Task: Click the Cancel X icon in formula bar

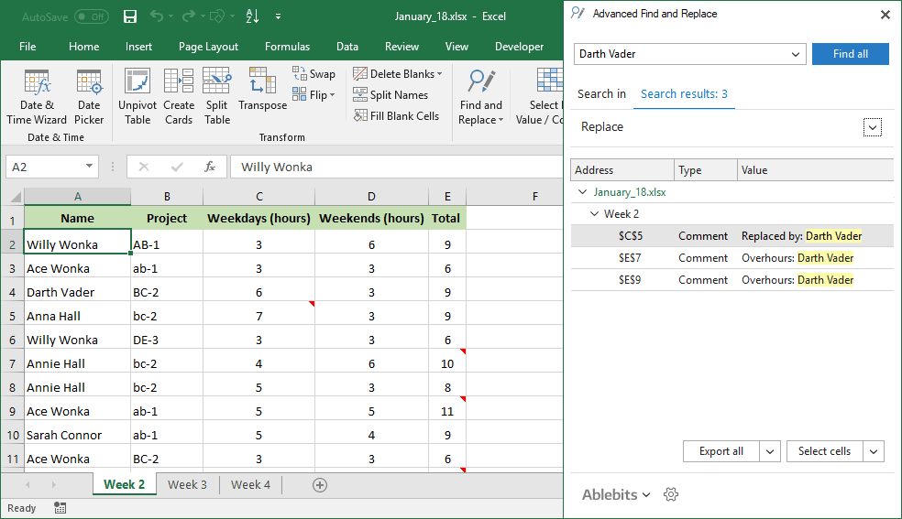Action: (x=144, y=168)
